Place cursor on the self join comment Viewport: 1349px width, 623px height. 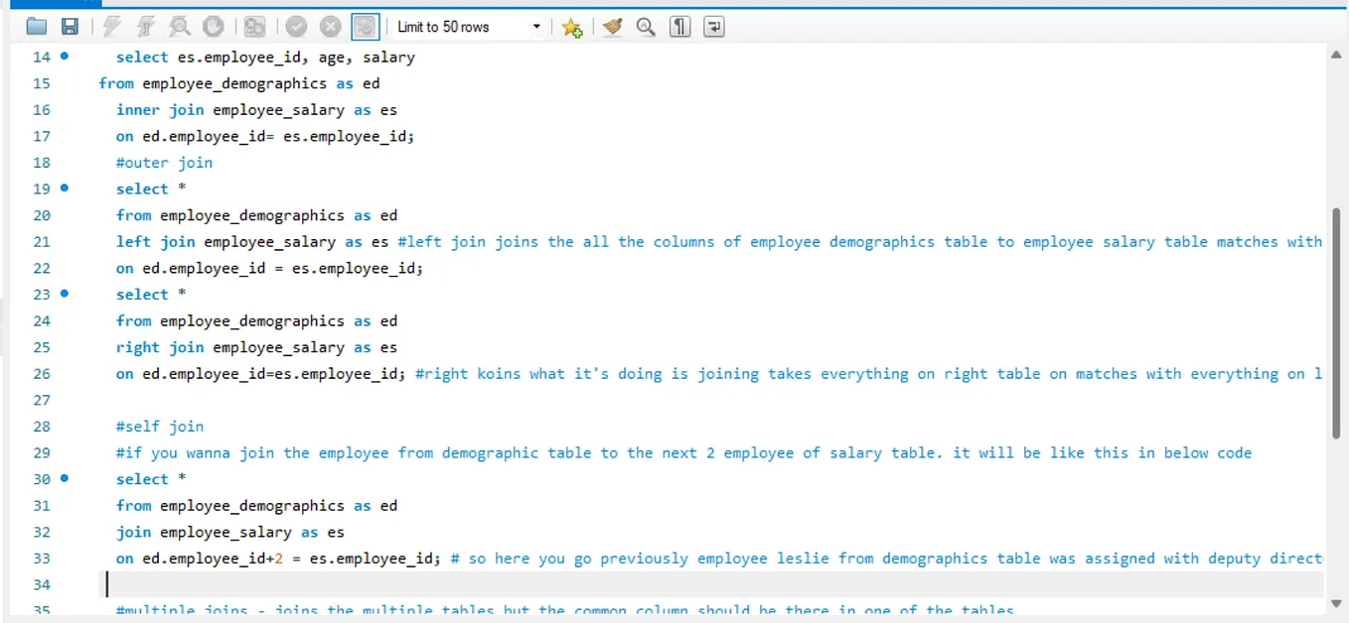pos(159,426)
